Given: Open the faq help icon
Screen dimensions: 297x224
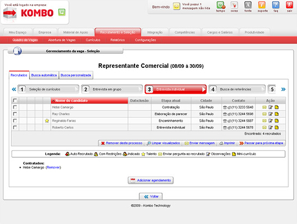Looking at the screenshot, I should pyautogui.click(x=275, y=5).
